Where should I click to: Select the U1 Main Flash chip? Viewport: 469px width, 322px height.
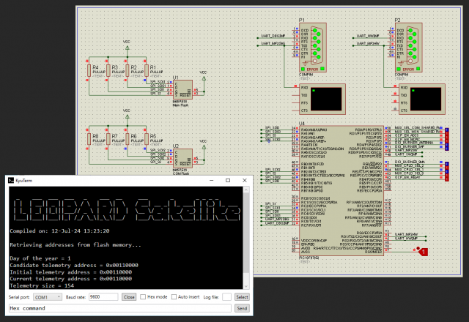[x=182, y=89]
